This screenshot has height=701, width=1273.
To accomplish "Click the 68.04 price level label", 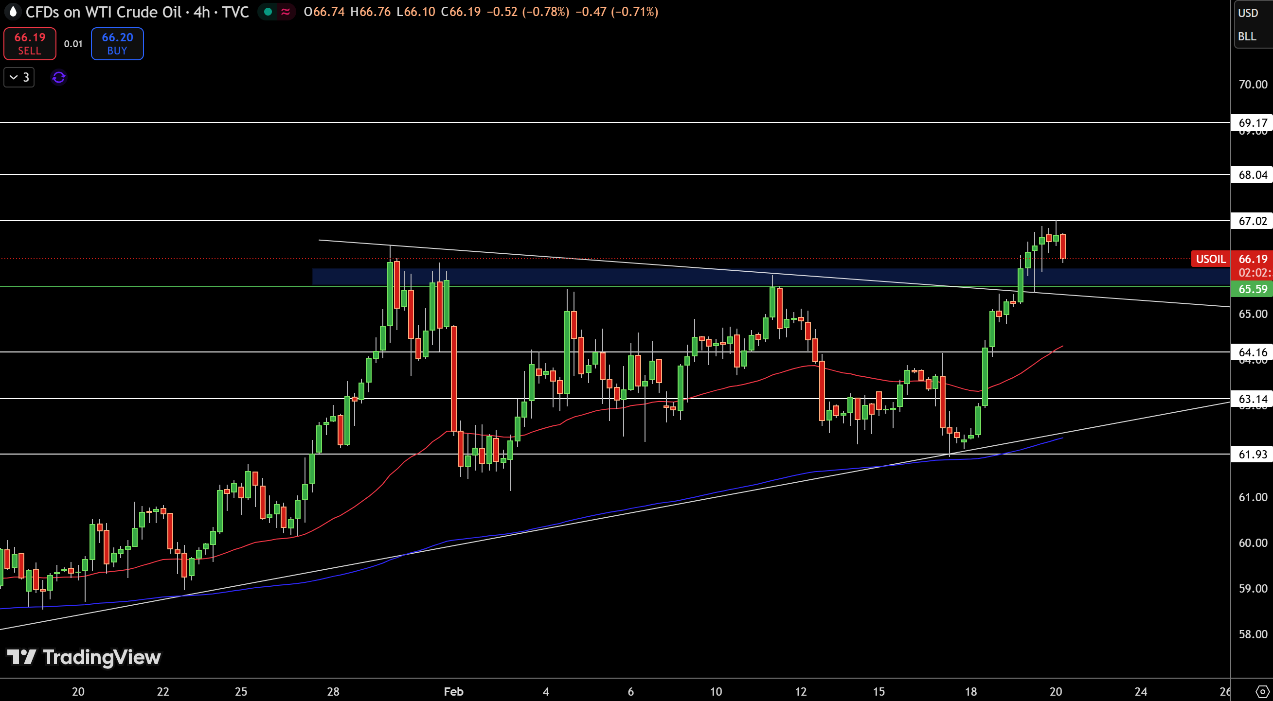I will (x=1252, y=175).
